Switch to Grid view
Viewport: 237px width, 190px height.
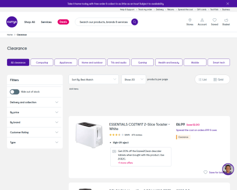pos(219,79)
